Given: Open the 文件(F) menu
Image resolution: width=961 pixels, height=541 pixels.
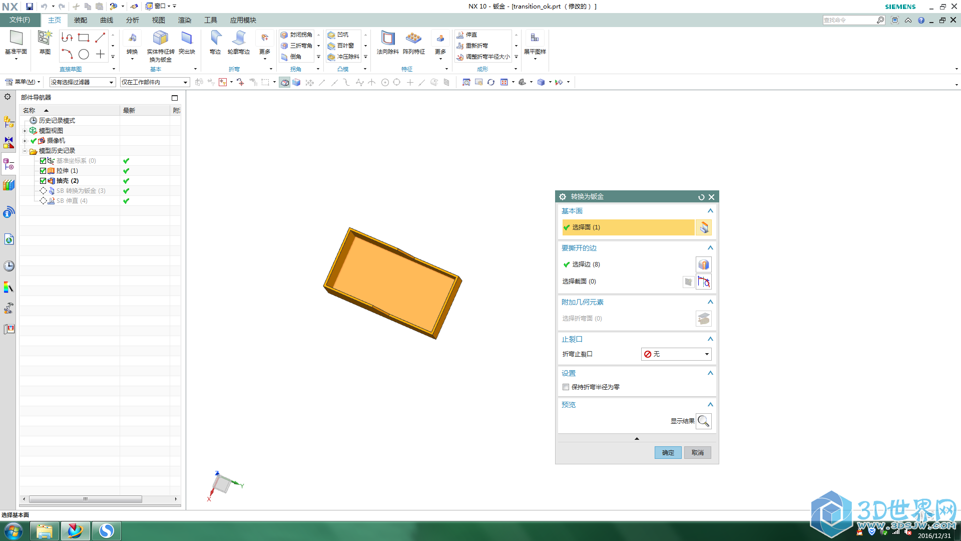Looking at the screenshot, I should (20, 20).
